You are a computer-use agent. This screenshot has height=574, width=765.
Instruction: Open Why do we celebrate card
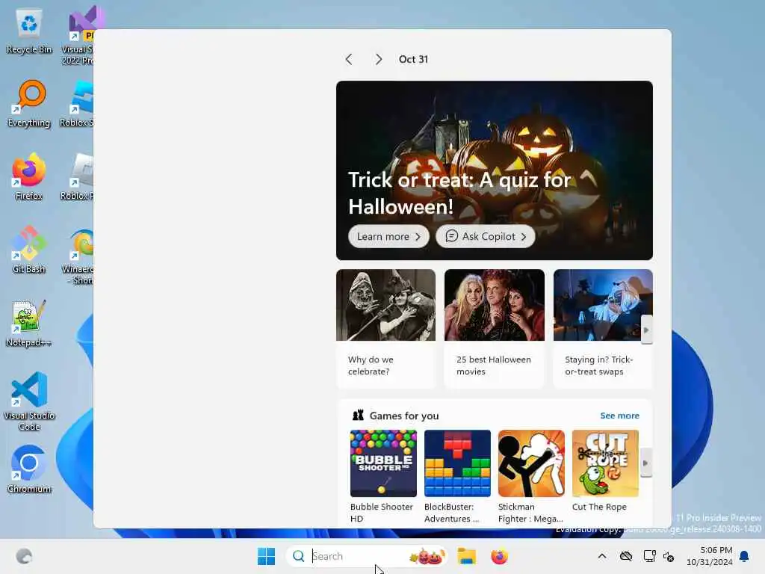(x=386, y=329)
